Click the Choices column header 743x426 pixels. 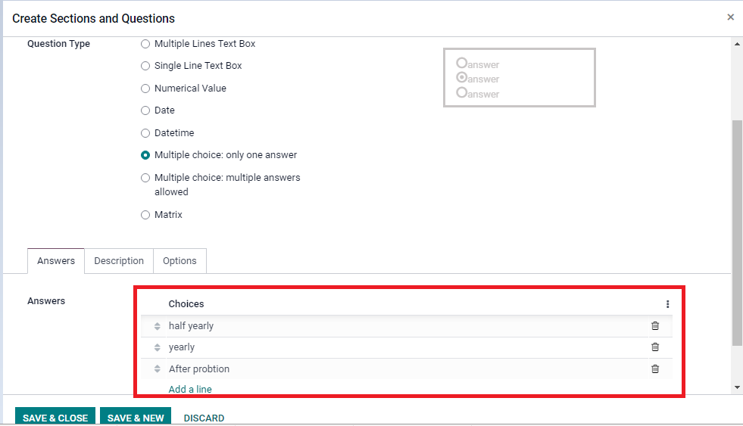coord(186,304)
